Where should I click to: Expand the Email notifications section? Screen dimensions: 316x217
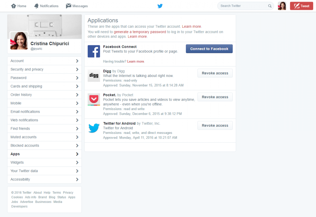[x=44, y=111]
